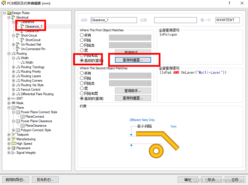248x185 pixels.
Task: Click the Short-Circuit category icon
Action: coord(18,35)
